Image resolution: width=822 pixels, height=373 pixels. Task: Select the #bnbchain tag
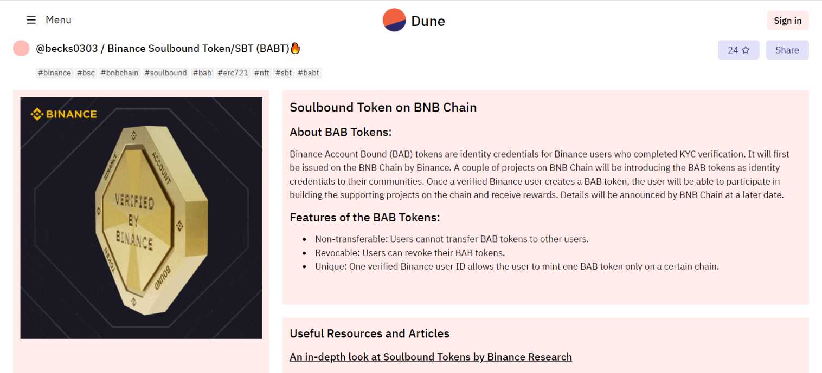click(119, 73)
